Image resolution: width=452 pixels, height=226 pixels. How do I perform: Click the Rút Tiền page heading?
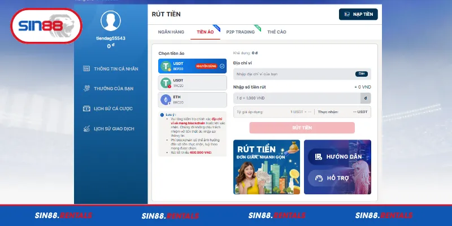point(166,14)
